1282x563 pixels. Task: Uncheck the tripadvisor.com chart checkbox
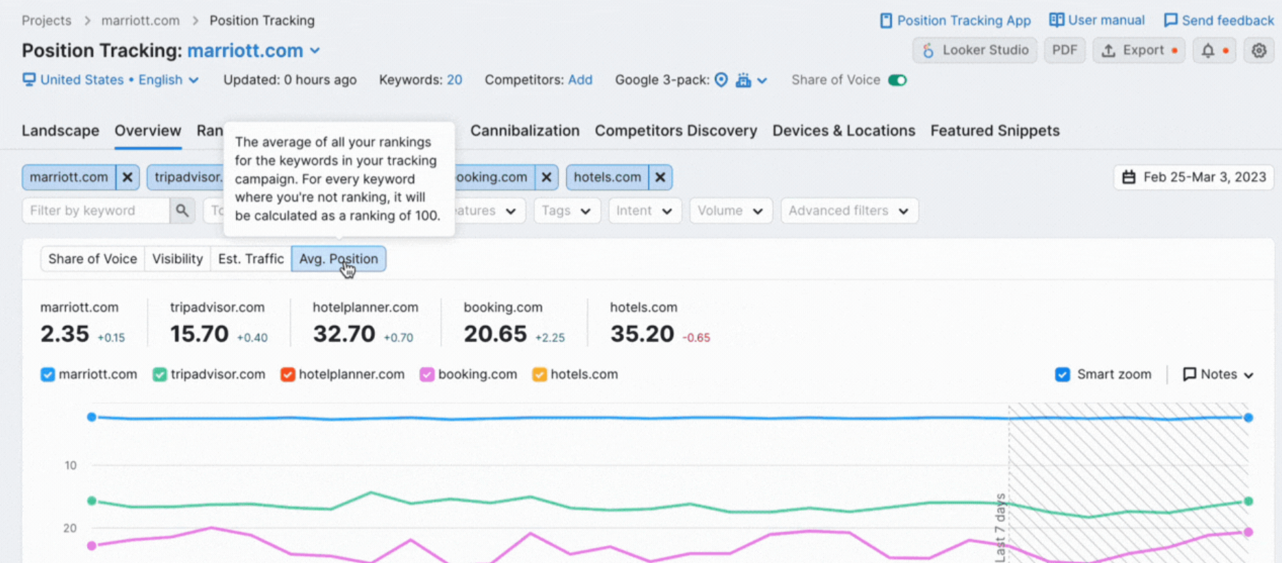click(x=160, y=375)
